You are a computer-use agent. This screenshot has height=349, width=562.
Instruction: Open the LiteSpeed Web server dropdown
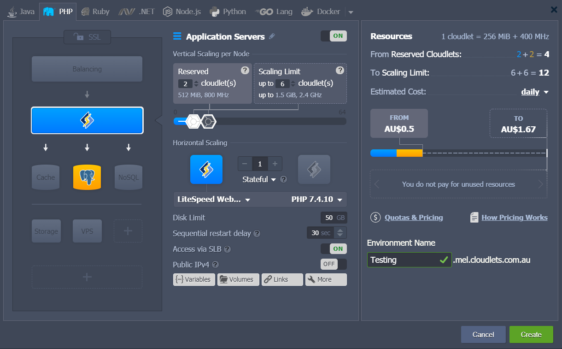pos(214,200)
